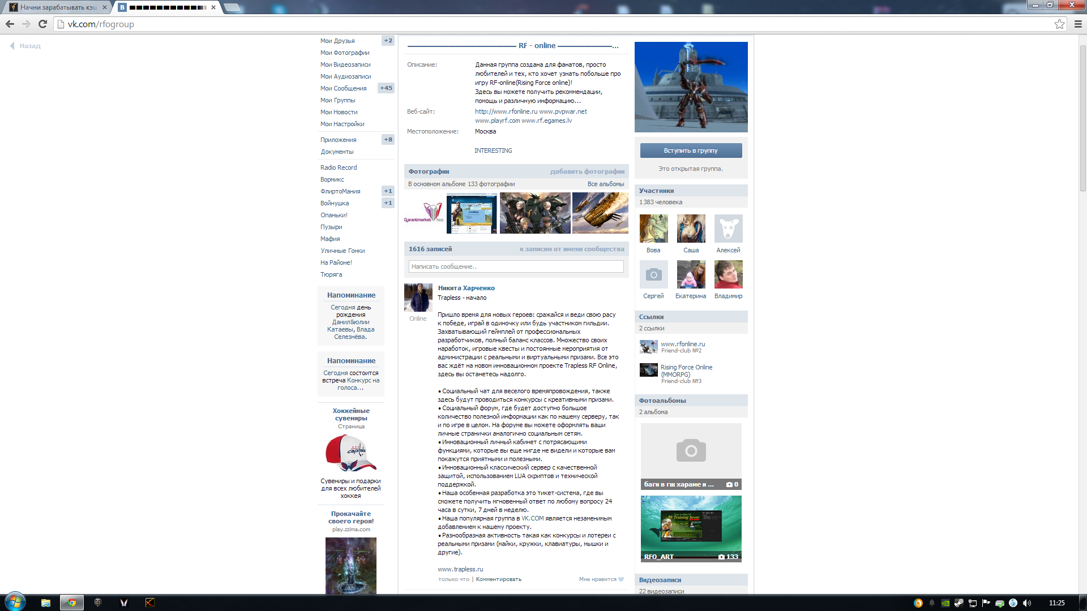Reload the page with refresh icon

point(42,24)
